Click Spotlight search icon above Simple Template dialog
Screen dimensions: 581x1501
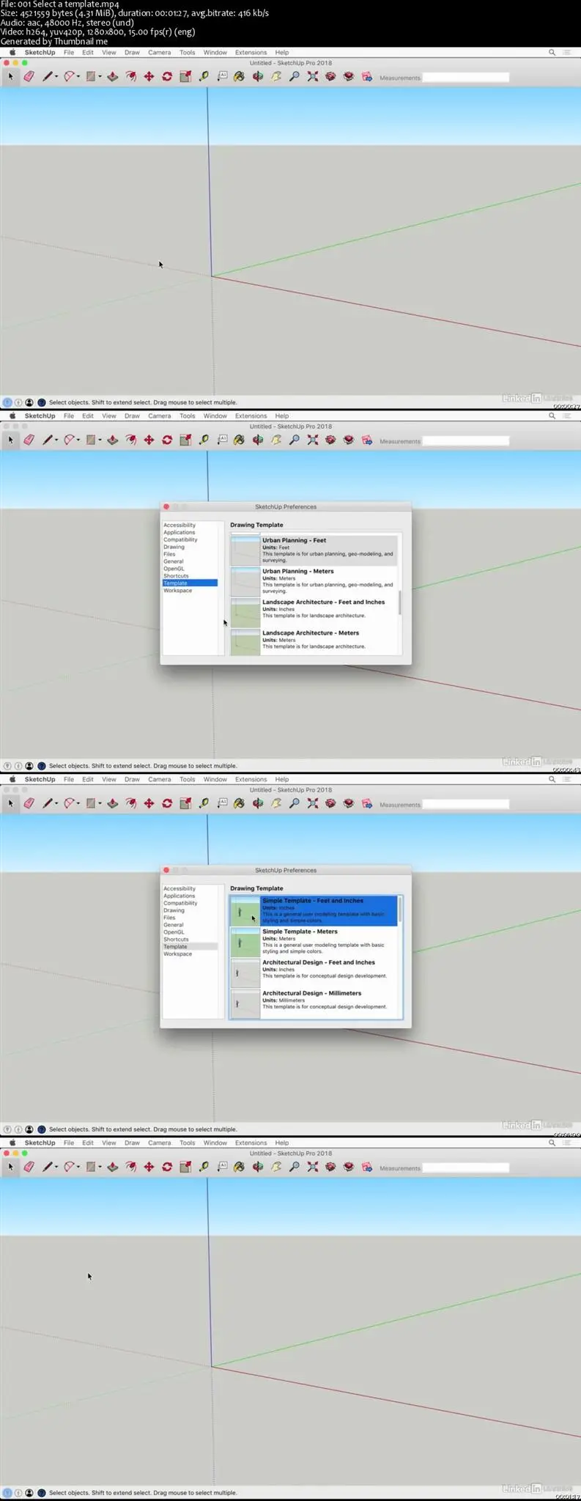click(x=552, y=779)
